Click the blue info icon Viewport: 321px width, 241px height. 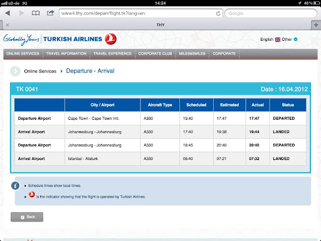click(15, 186)
